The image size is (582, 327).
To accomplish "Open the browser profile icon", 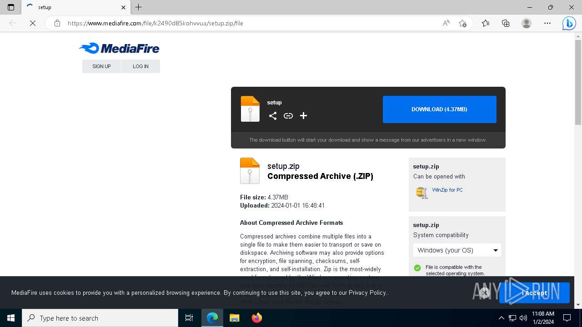I will tap(527, 23).
